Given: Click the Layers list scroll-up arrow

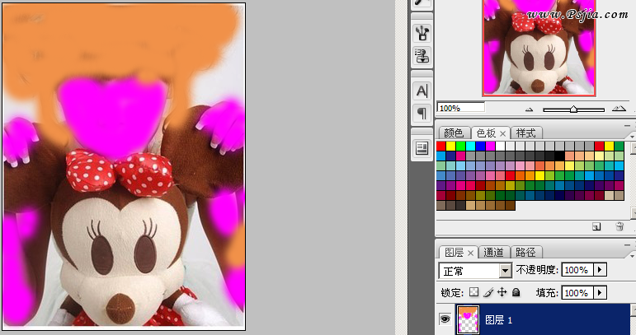Looking at the screenshot, I should point(634,310).
